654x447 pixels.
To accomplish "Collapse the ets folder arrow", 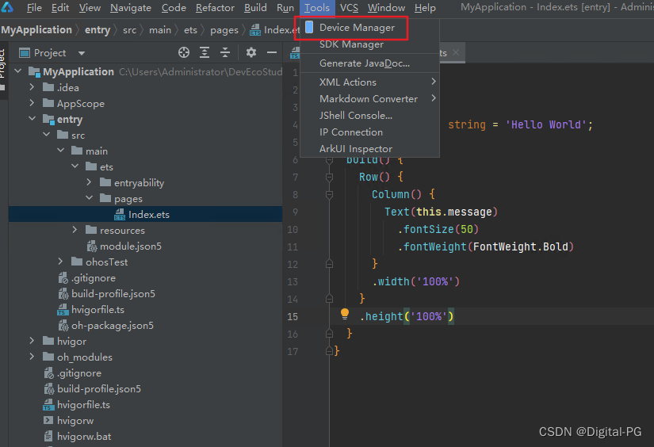I will [75, 166].
